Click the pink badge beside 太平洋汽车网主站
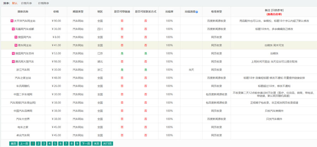The height and width of the screenshot is (147, 317). pos(12,21)
